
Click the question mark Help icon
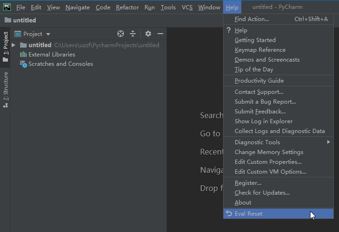point(229,30)
